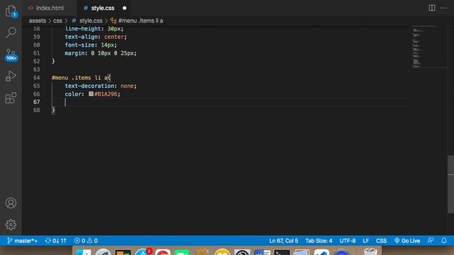The height and width of the screenshot is (255, 454).
Task: Split the editor to the right
Action: (432, 8)
